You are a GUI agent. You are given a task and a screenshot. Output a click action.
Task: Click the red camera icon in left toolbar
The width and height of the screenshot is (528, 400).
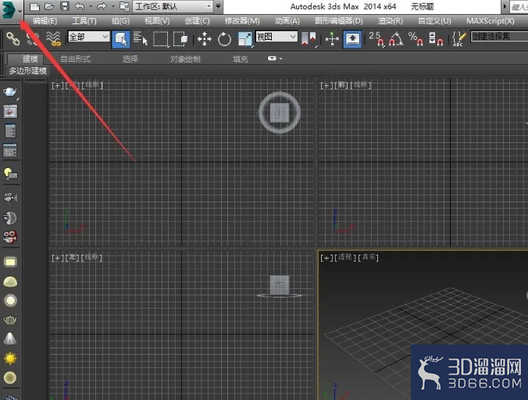(x=10, y=237)
